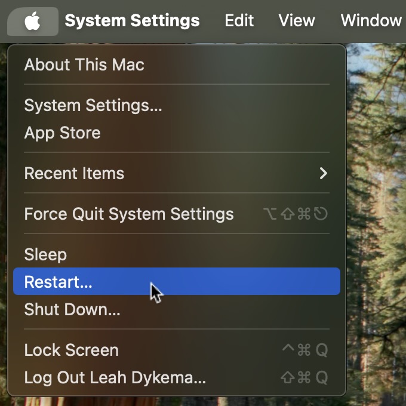Open the Window menu in menu bar
The image size is (406, 406).
pos(371,21)
